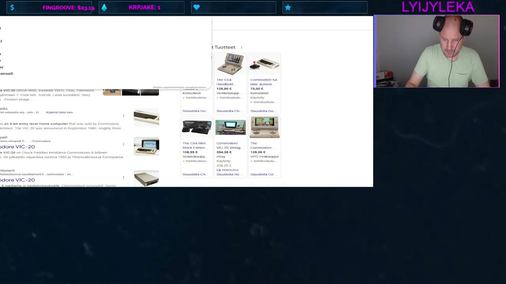The height and width of the screenshot is (284, 506).
Task: Click the en.wikipedia.org breadcrumb URL
Action: [20, 112]
